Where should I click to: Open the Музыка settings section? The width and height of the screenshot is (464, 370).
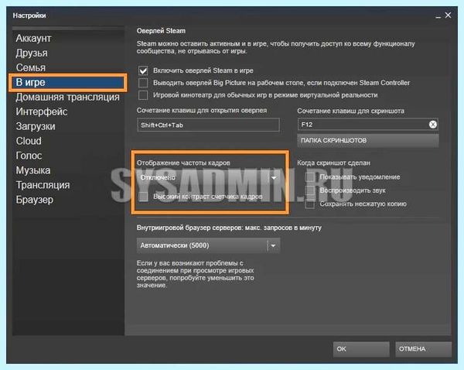tap(33, 170)
